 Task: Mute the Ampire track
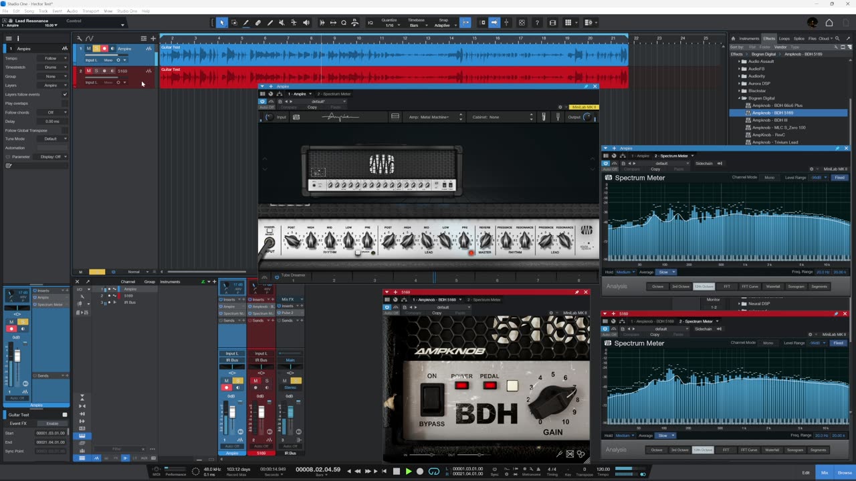pyautogui.click(x=88, y=49)
